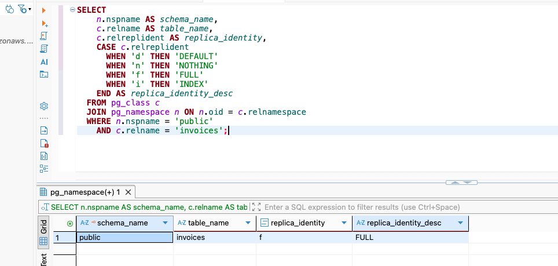
Task: Open the execution log icon with red badge
Action: [44, 143]
